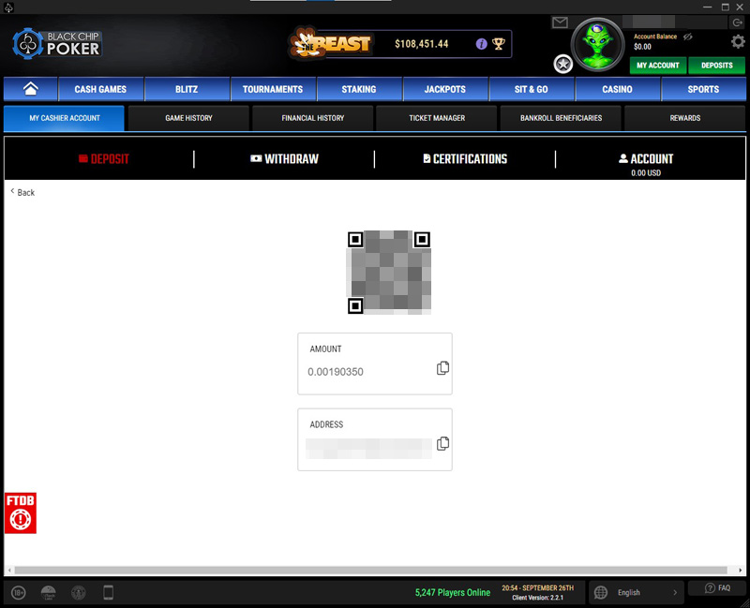Select the Deposit cashier option
The width and height of the screenshot is (750, 608).
(x=104, y=158)
